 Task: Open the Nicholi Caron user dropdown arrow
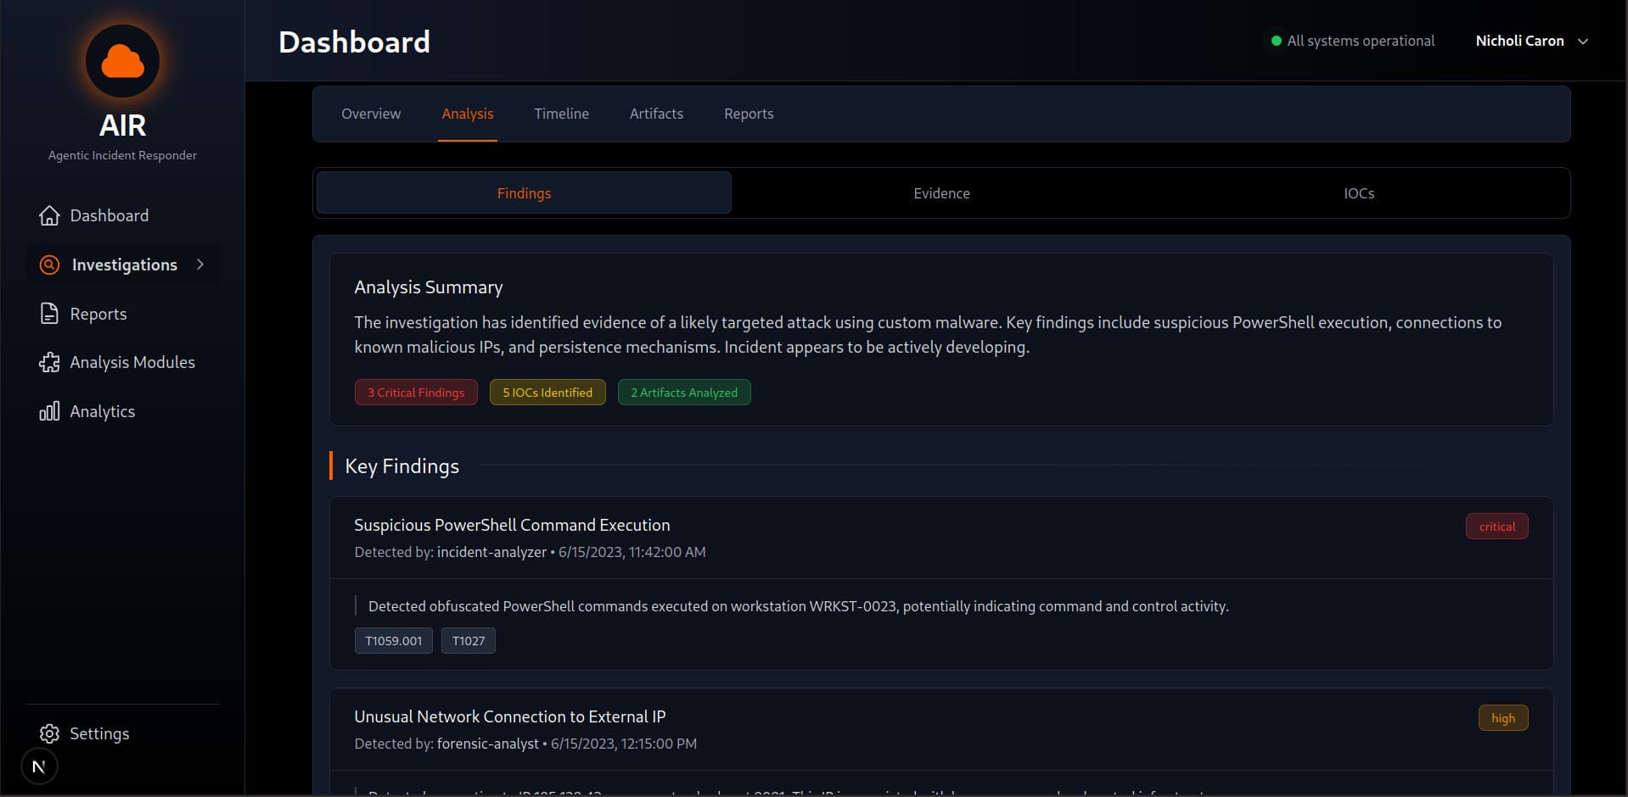point(1582,41)
